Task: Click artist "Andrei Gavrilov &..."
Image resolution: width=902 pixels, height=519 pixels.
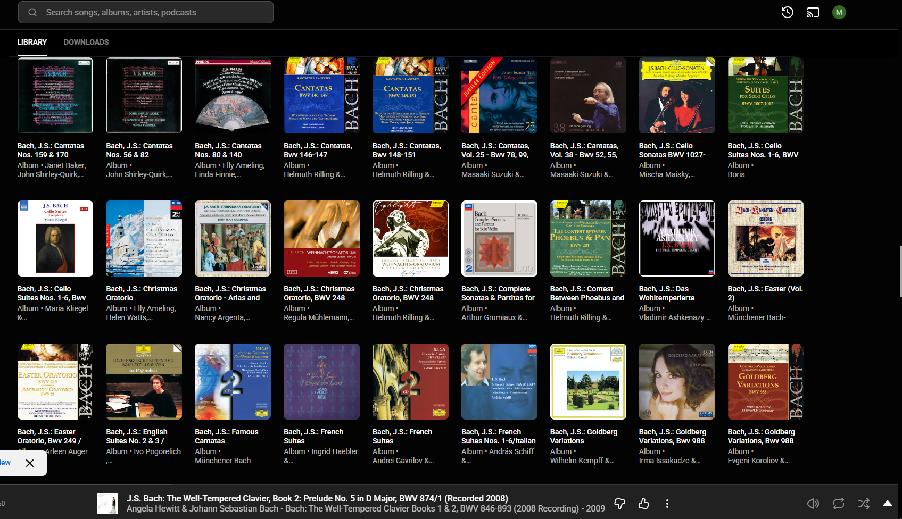Action: pos(403,461)
